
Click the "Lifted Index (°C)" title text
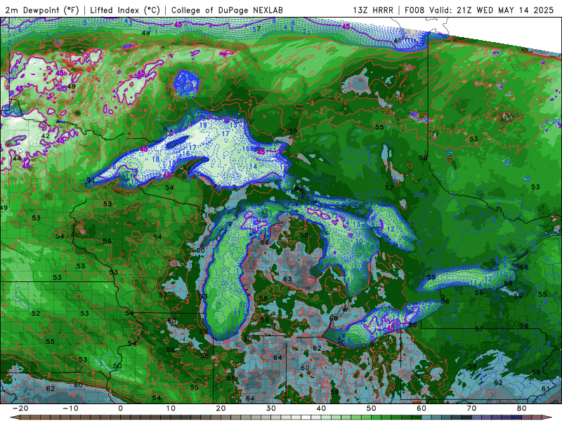[x=125, y=10]
